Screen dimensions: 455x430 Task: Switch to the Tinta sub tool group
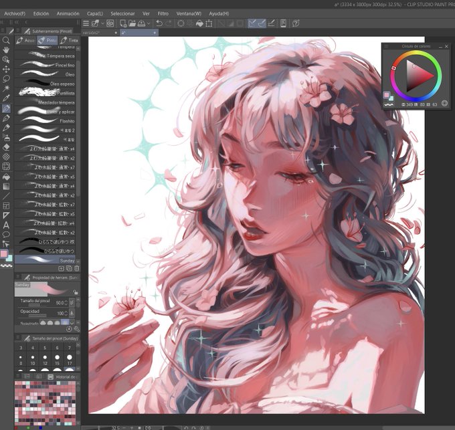pos(70,40)
